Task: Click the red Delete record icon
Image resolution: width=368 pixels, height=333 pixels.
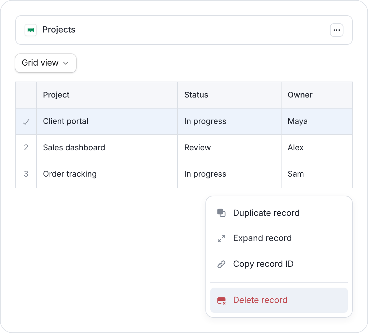Action: tap(221, 300)
